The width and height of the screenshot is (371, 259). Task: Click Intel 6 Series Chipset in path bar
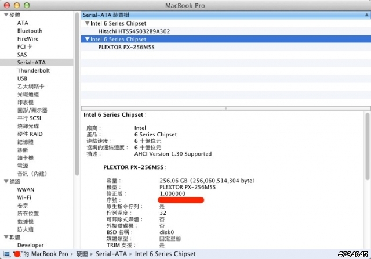click(165, 254)
